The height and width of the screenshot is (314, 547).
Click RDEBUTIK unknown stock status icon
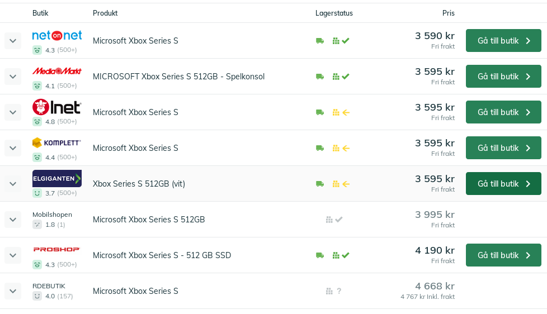coord(333,291)
